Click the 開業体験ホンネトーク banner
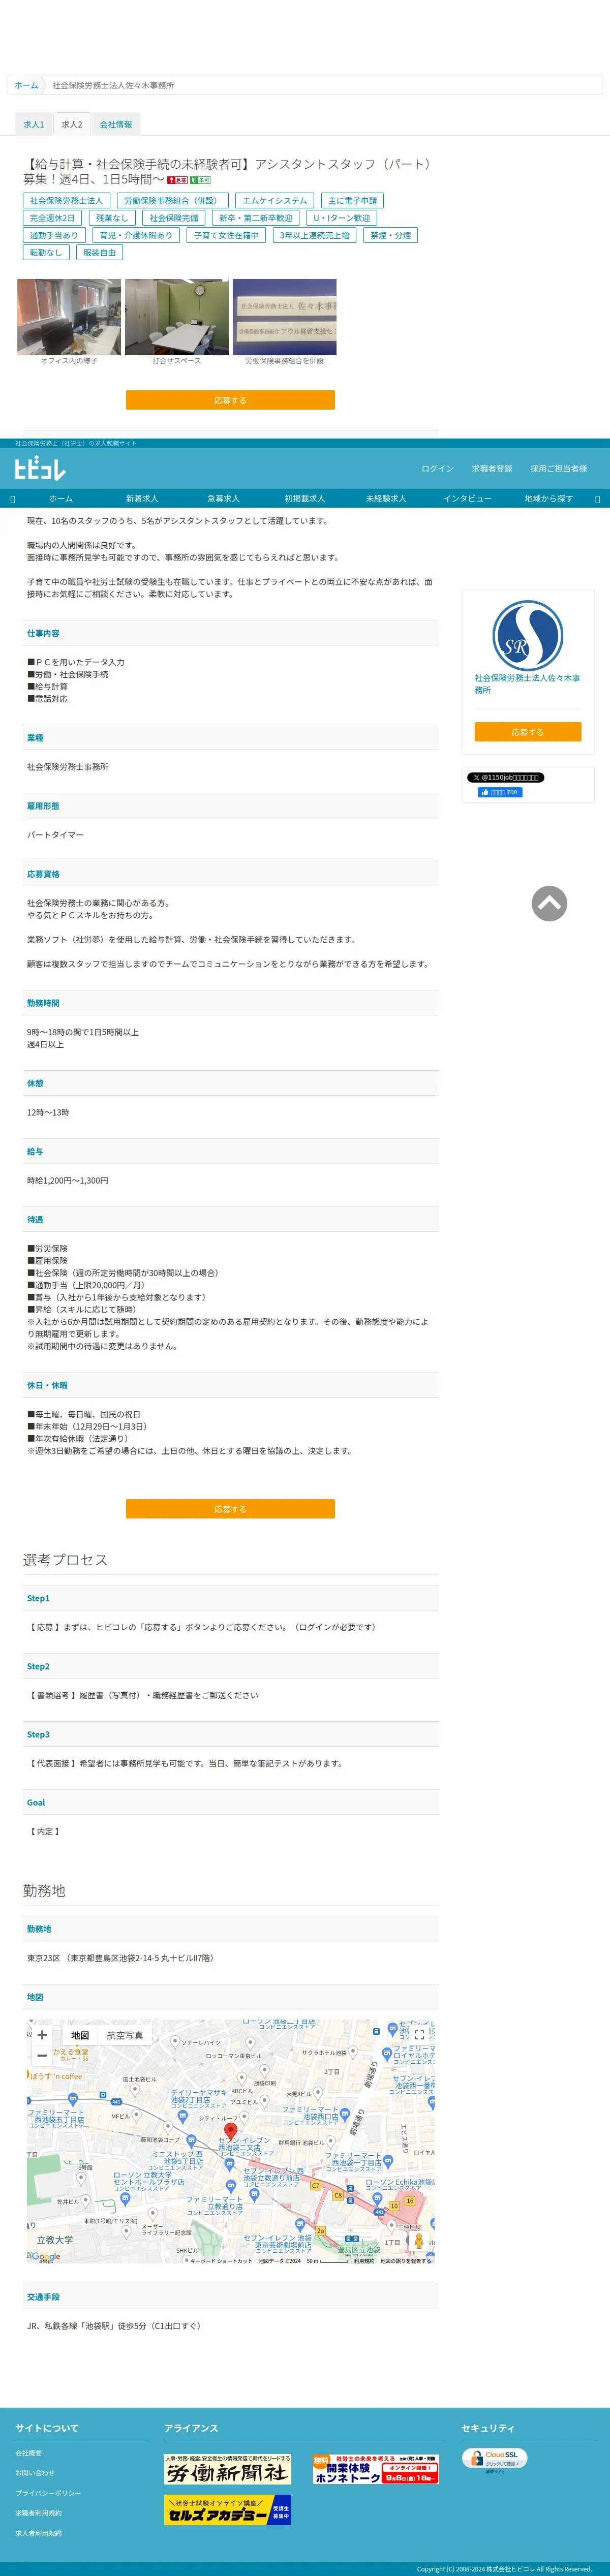 375,2469
